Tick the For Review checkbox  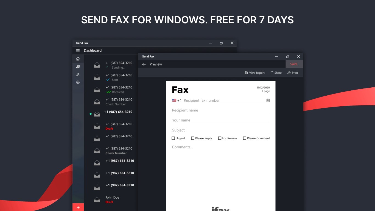pyautogui.click(x=220, y=138)
